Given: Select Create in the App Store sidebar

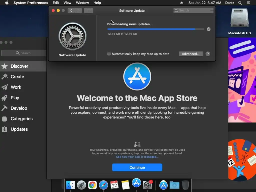Looking at the screenshot, I should pyautogui.click(x=23, y=76).
